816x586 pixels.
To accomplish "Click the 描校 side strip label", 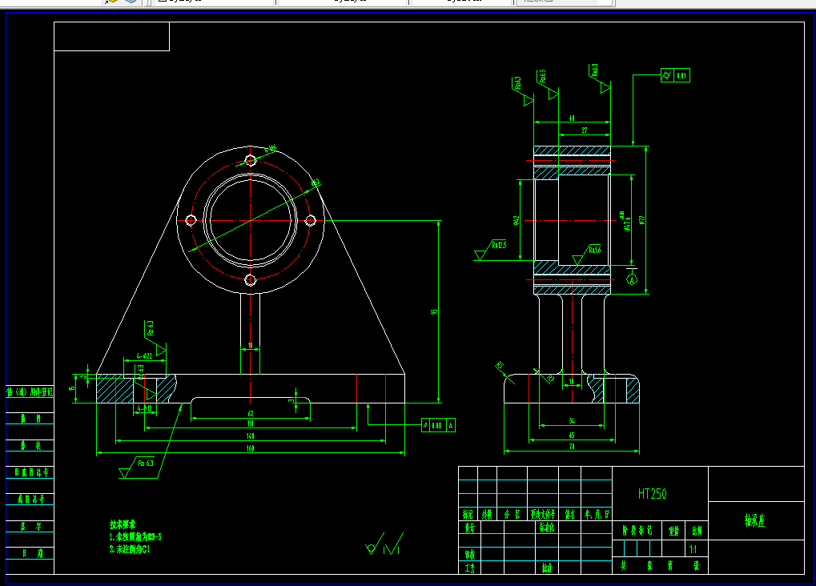I will pos(30,445).
